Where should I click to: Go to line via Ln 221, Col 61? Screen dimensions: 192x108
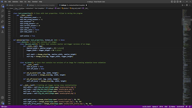click(x=147, y=107)
